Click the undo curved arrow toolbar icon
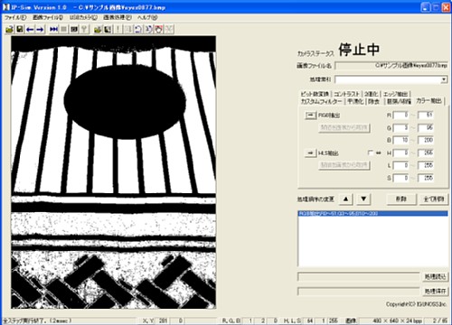Screen dimensions: 452x325 point(138,29)
